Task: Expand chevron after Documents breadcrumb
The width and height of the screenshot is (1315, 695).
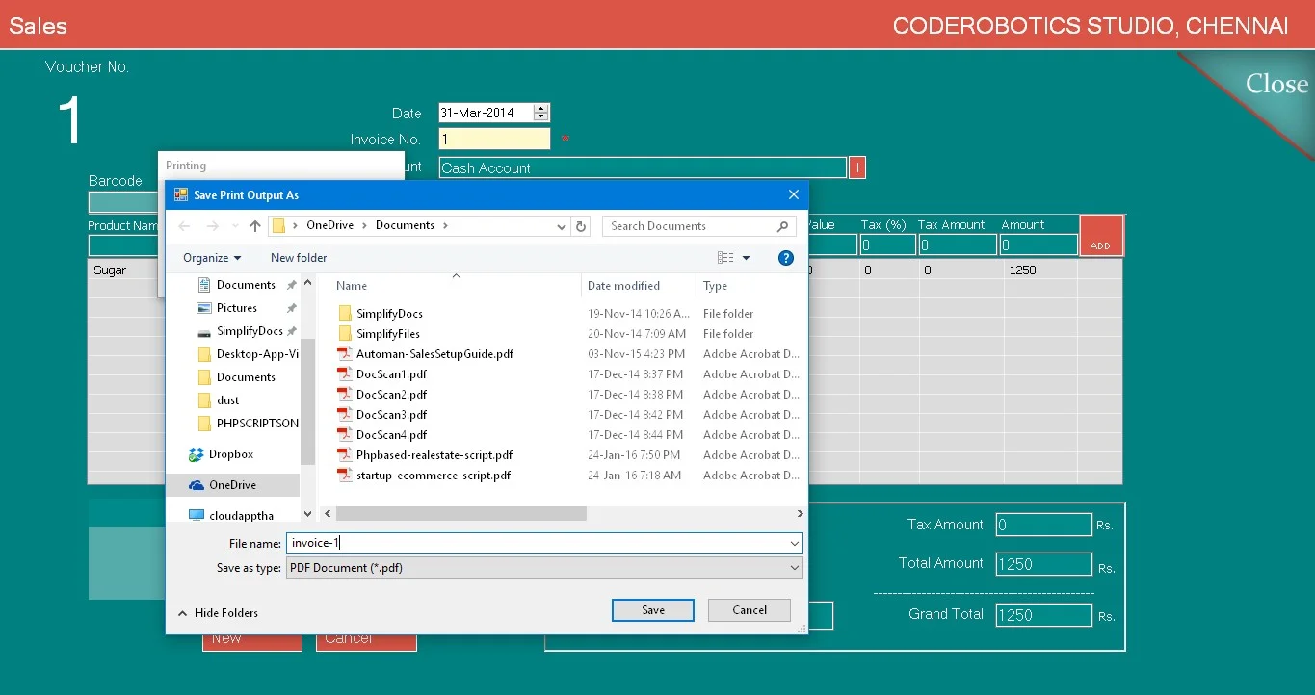Action: tap(445, 225)
